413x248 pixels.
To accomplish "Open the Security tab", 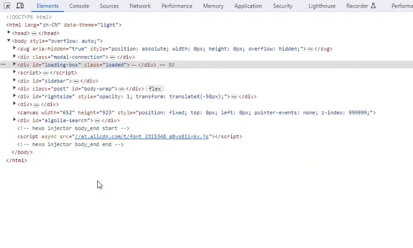I will point(283,6).
